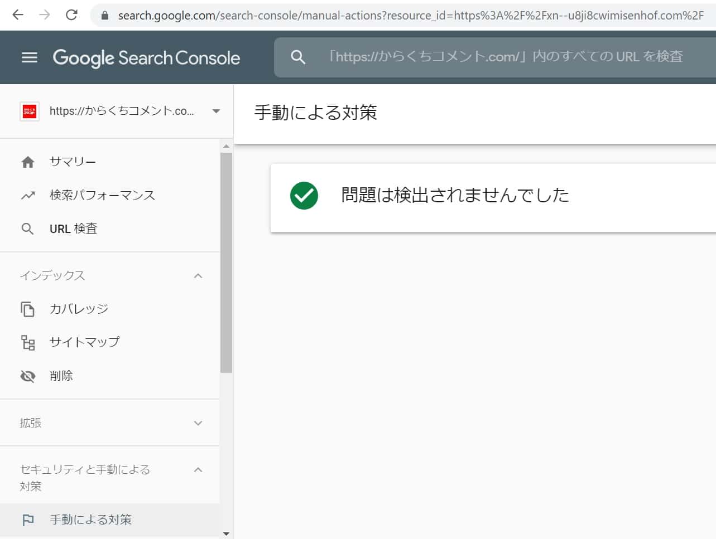
Task: Open the サマリー page
Action: [73, 162]
